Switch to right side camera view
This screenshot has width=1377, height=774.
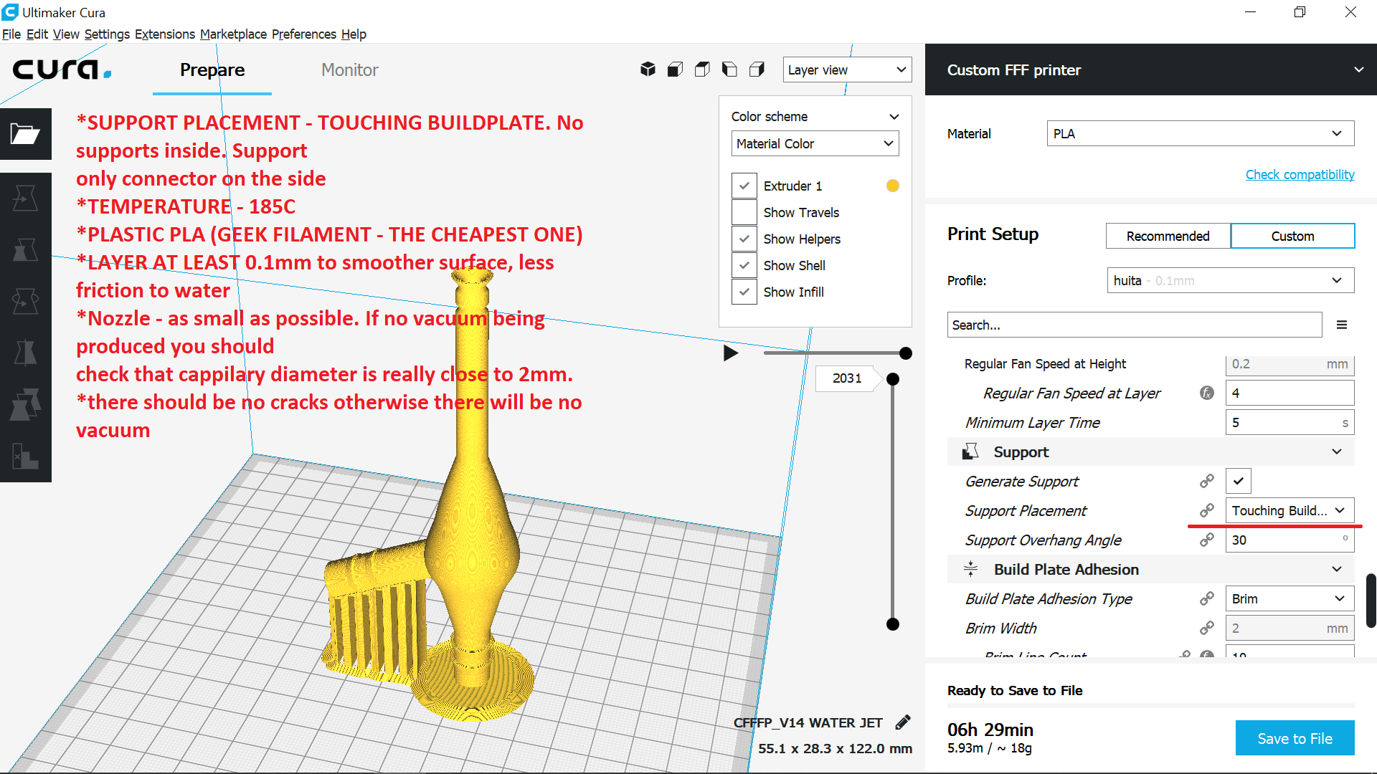[x=757, y=70]
